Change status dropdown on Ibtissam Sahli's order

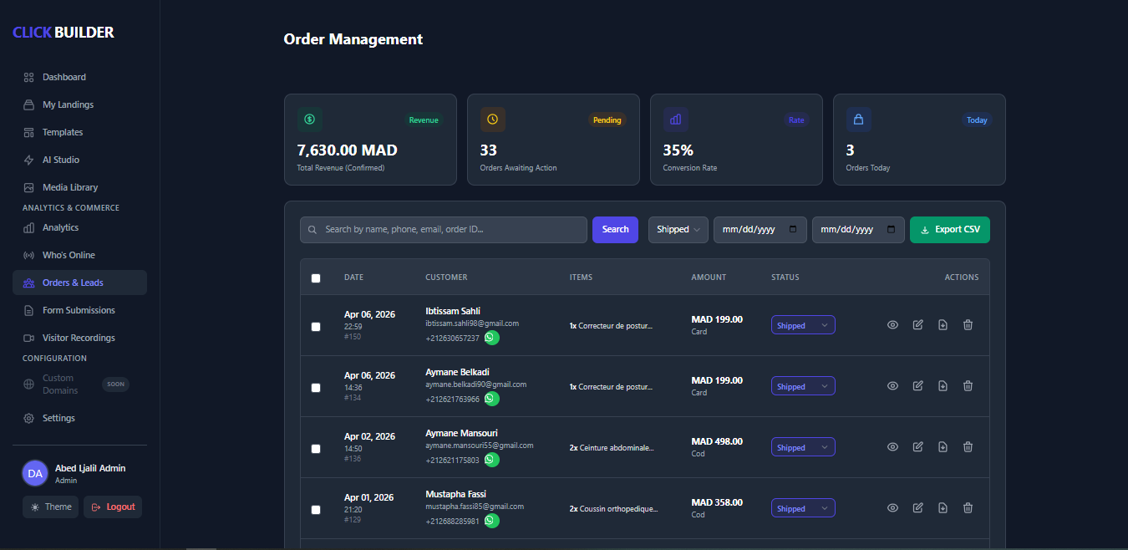click(x=803, y=324)
